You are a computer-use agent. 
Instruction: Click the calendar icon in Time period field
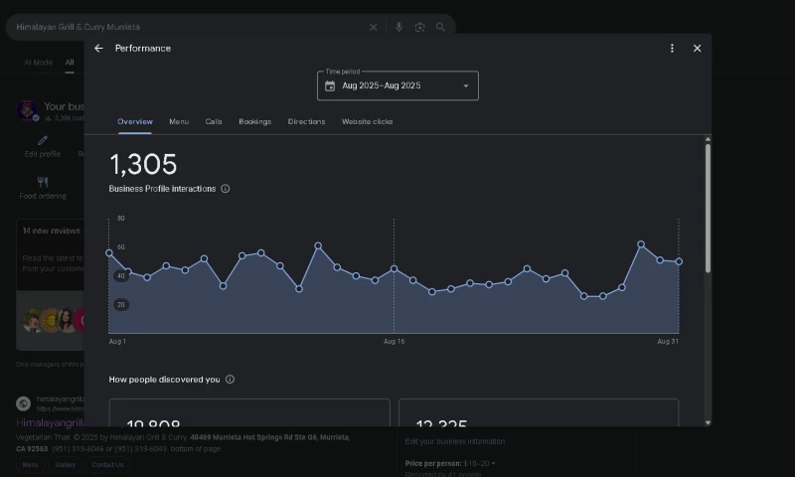[x=330, y=86]
